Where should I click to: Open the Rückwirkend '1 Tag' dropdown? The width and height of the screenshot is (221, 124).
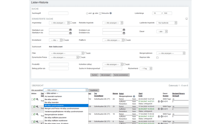click(x=146, y=68)
